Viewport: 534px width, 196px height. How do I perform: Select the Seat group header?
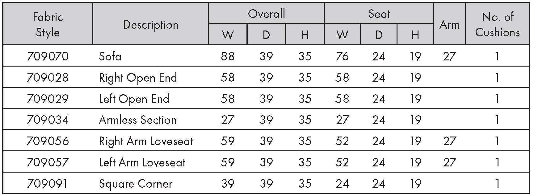pyautogui.click(x=379, y=14)
